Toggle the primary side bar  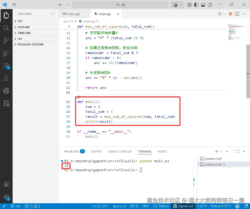point(196,5)
